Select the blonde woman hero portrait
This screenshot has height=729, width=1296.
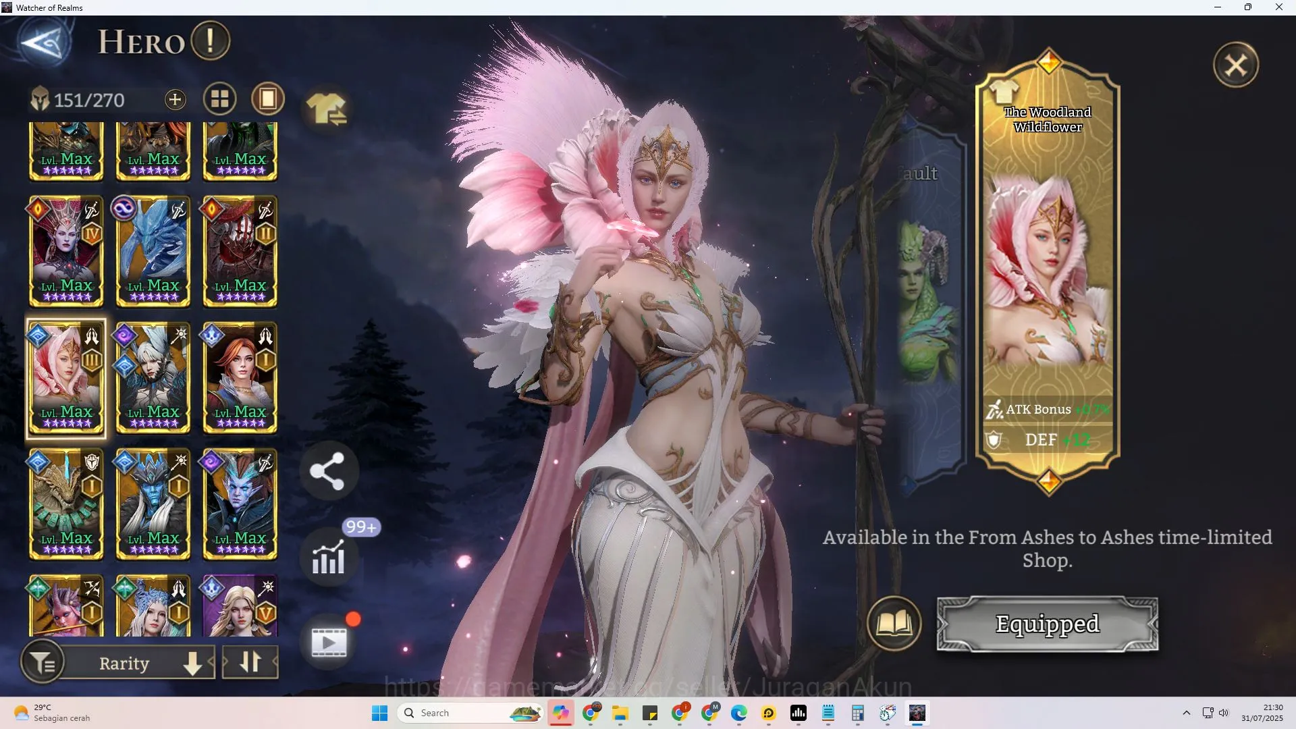click(240, 606)
